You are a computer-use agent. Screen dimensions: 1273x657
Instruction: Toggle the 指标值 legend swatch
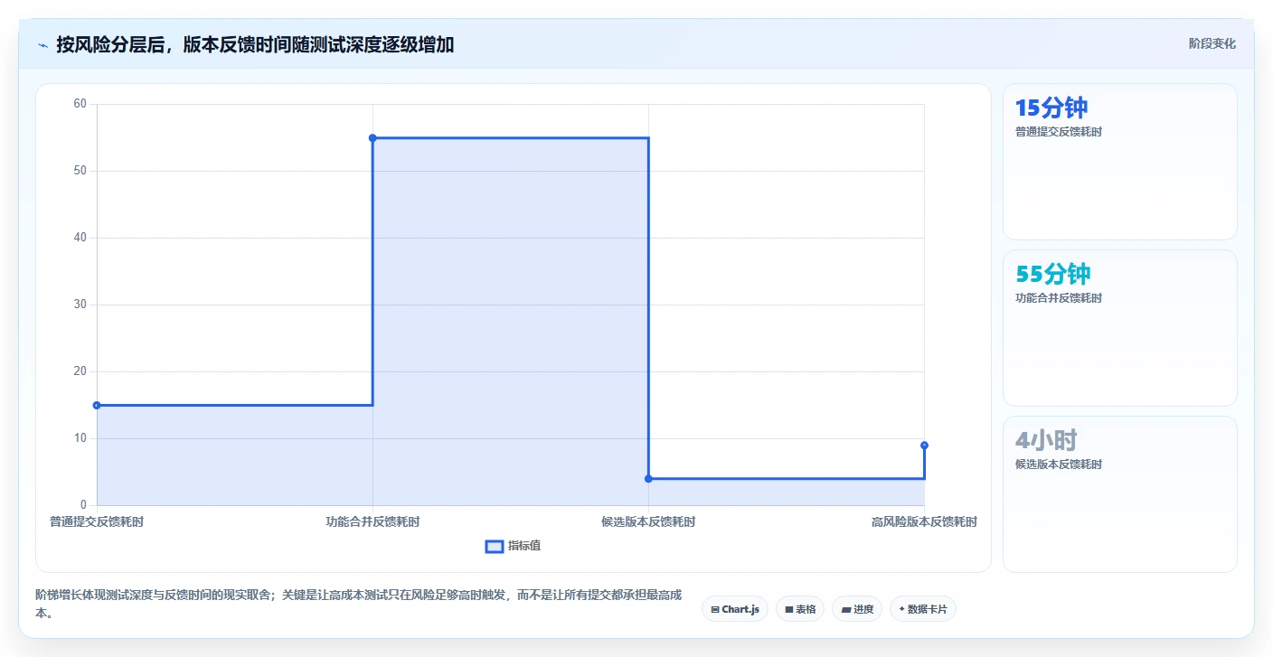(x=495, y=546)
